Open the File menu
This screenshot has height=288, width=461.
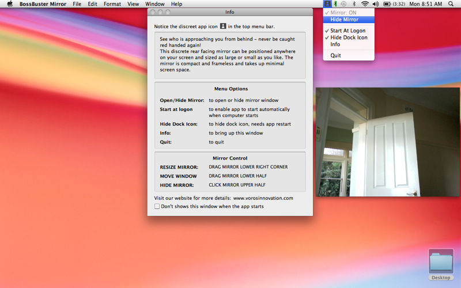point(77,4)
